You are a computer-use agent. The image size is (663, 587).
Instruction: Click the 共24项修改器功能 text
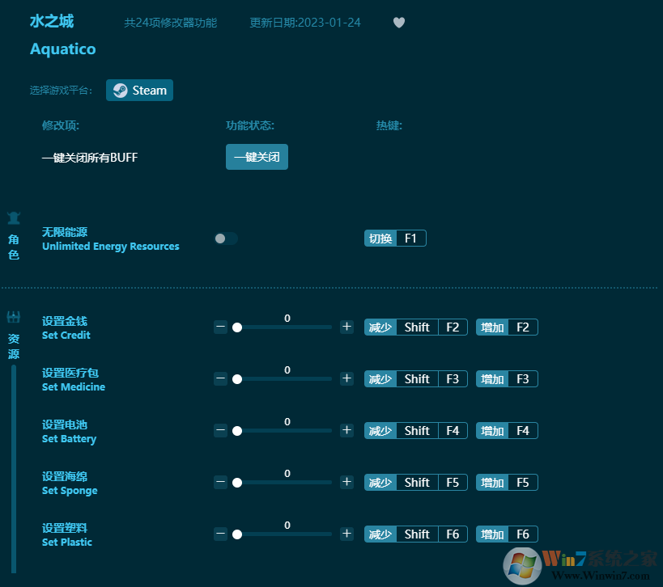point(170,23)
